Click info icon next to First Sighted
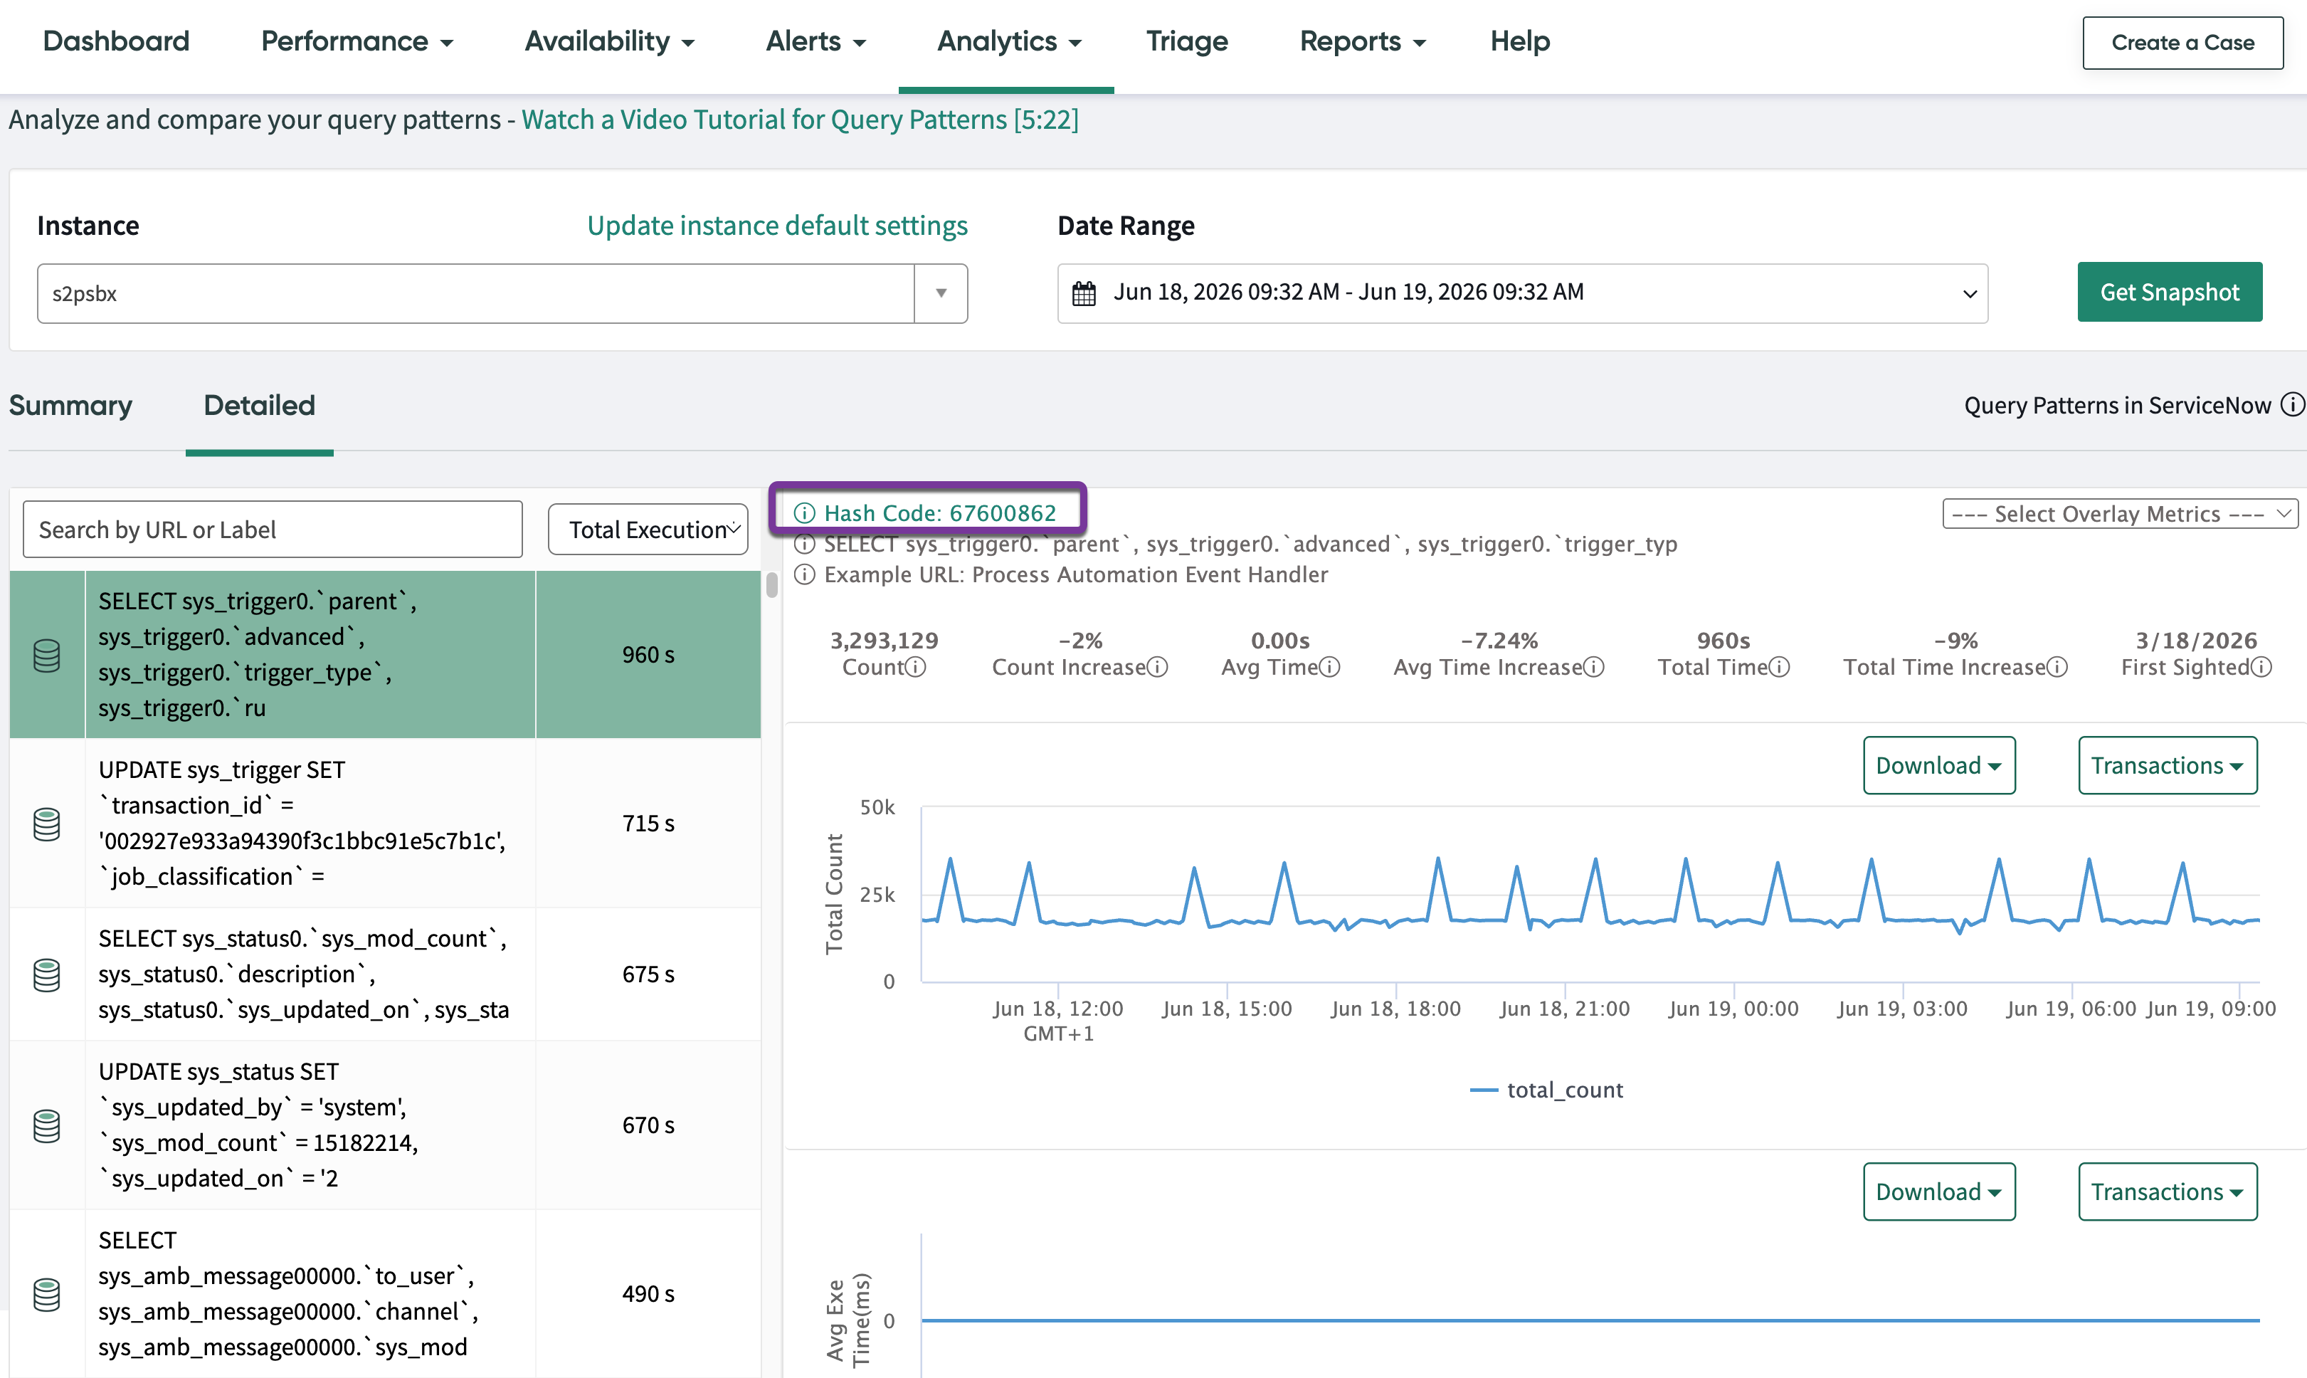 click(2261, 667)
